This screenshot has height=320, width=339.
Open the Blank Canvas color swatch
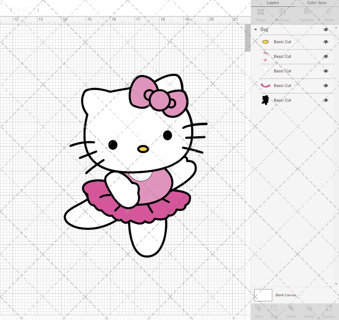pos(263,295)
